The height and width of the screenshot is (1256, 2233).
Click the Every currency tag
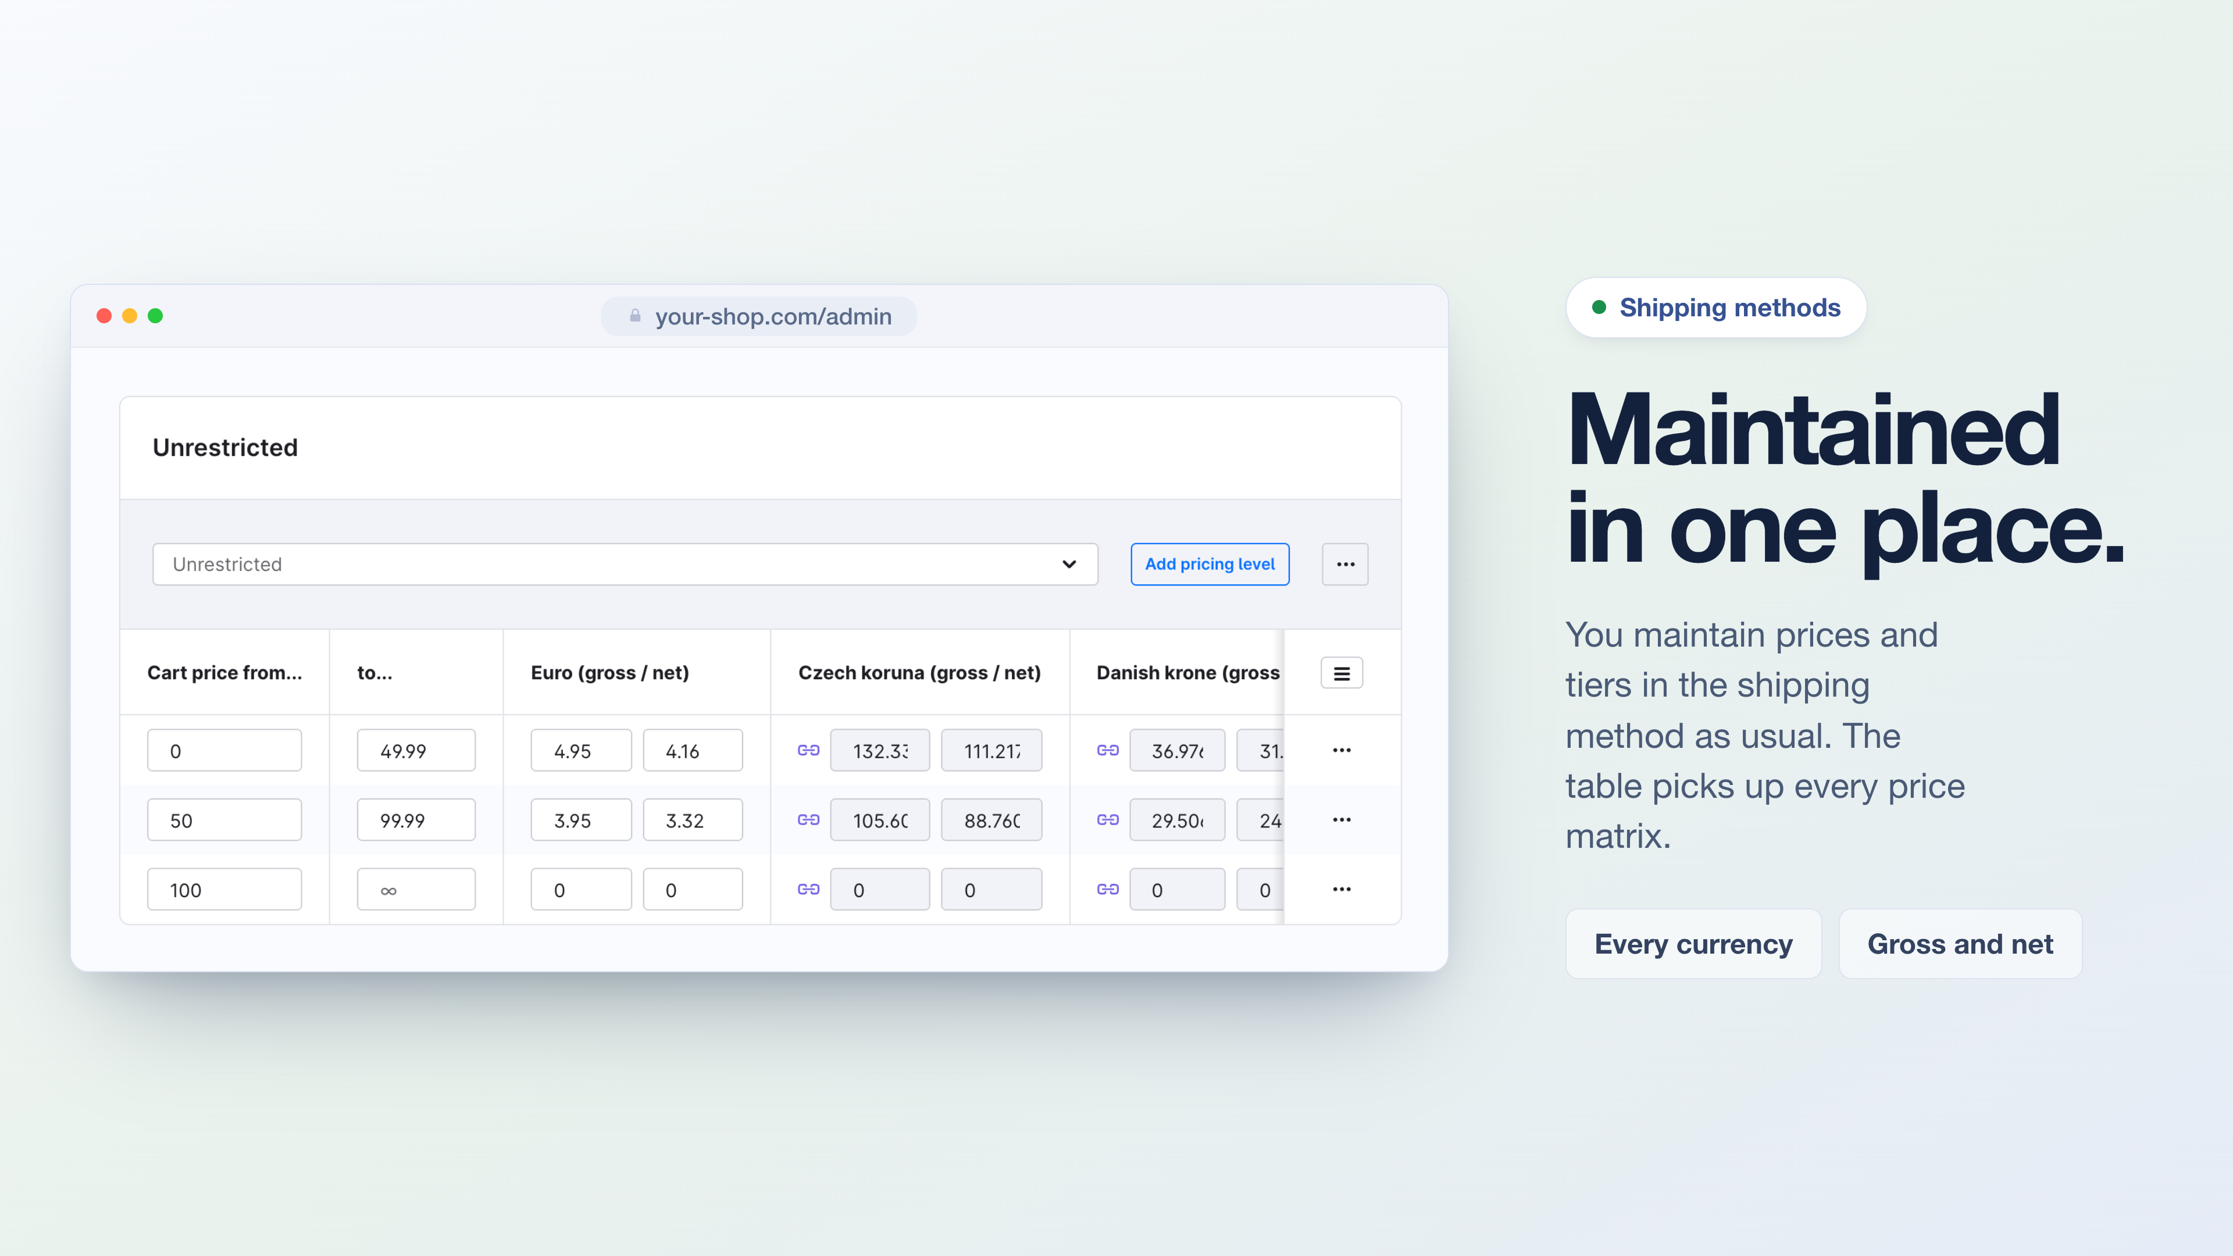point(1693,944)
